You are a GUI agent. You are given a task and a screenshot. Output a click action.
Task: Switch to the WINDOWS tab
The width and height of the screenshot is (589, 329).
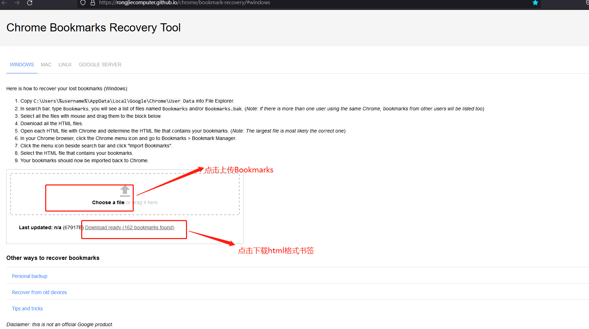tap(22, 65)
